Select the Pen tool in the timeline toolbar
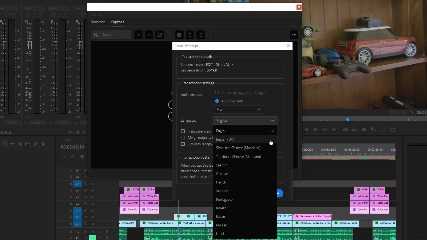The height and width of the screenshot is (240, 427). (x=35, y=144)
